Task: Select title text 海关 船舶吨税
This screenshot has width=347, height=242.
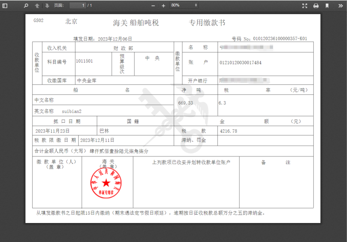Action: coord(136,23)
